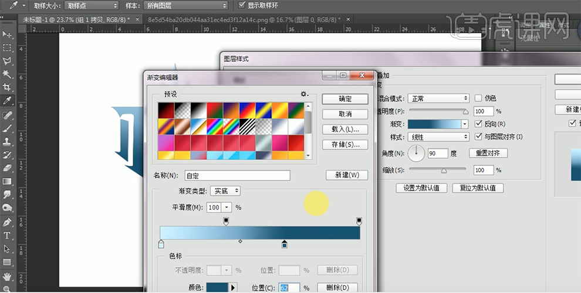Open the 取样大小 dropdown

(x=92, y=5)
